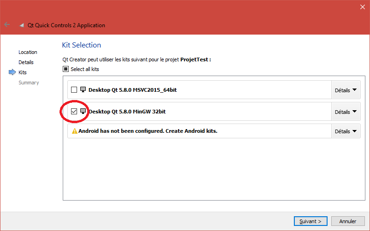Go back using the header arrow
370x231 pixels.
(7, 24)
